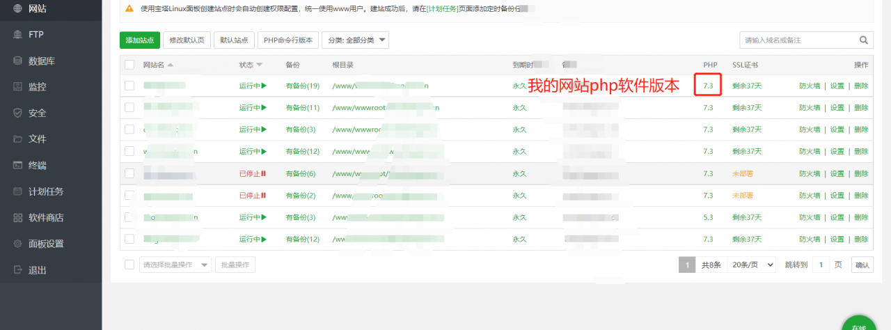Click 删除 in 有备份(6) row
Image resolution: width=891 pixels, height=330 pixels.
(861, 173)
